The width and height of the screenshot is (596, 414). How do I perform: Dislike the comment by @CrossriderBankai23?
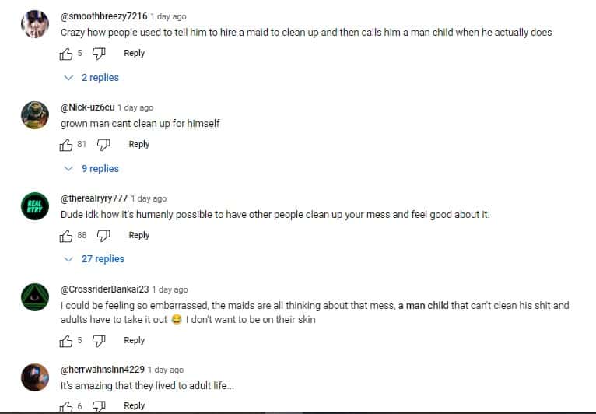(x=99, y=341)
